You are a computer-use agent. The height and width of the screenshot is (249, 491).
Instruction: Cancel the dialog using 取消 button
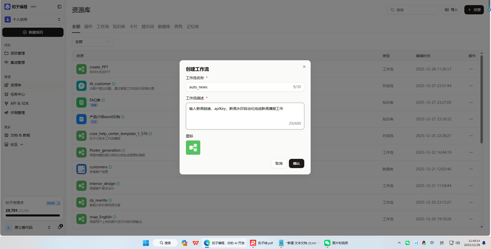[x=279, y=163]
